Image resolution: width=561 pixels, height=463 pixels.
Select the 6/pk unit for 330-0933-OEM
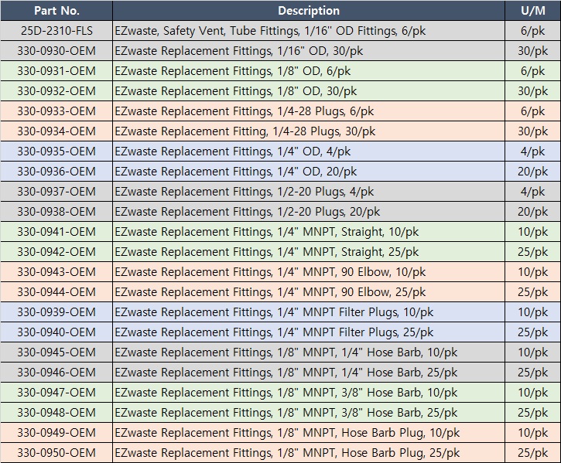pos(532,111)
